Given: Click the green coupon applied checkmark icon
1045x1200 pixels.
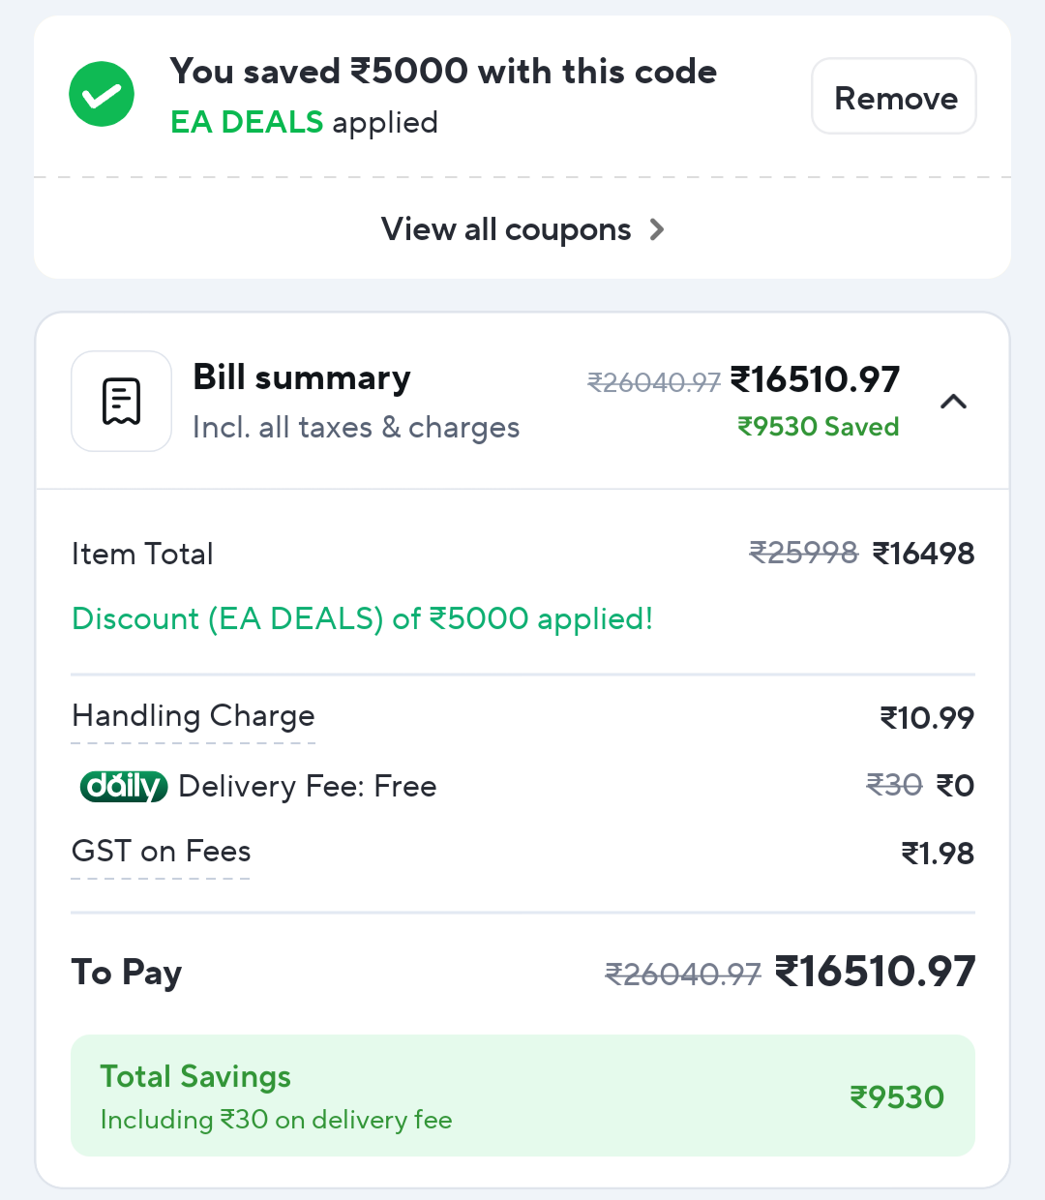Looking at the screenshot, I should (102, 95).
